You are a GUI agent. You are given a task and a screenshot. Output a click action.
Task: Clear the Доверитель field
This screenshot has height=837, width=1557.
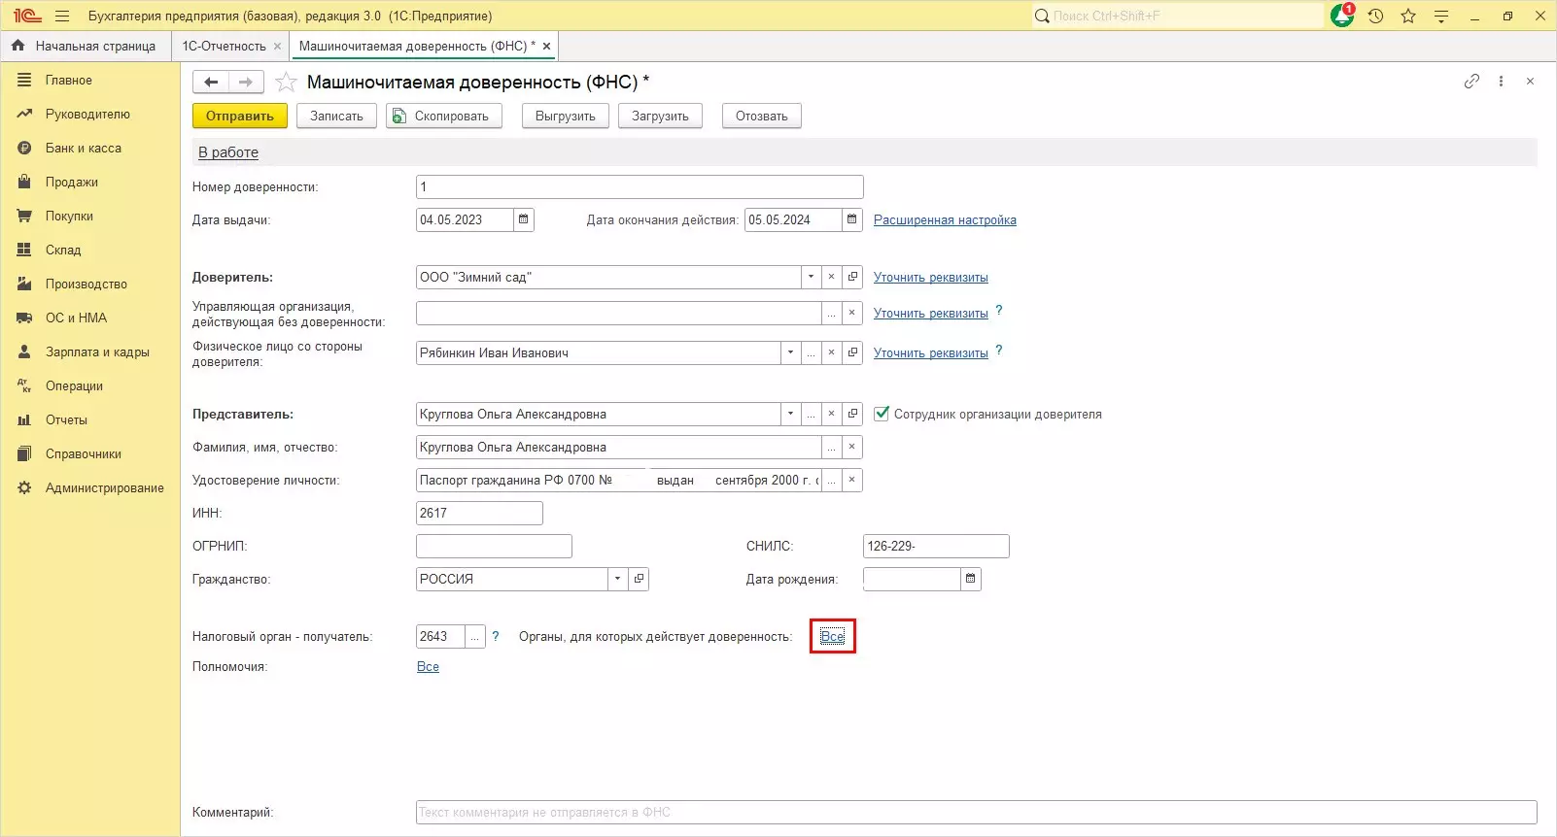click(x=831, y=277)
